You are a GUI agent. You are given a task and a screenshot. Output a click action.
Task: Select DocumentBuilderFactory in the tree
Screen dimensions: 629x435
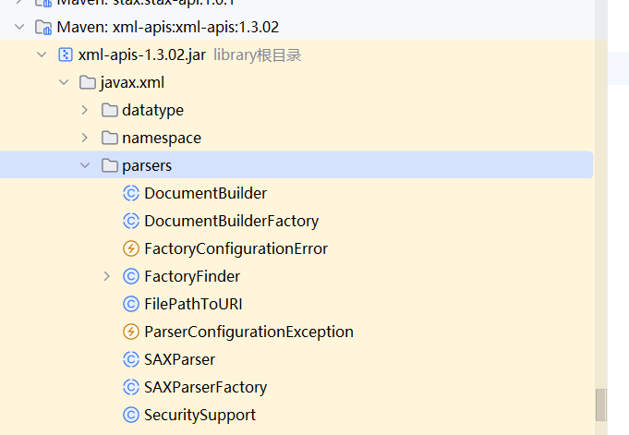(231, 221)
